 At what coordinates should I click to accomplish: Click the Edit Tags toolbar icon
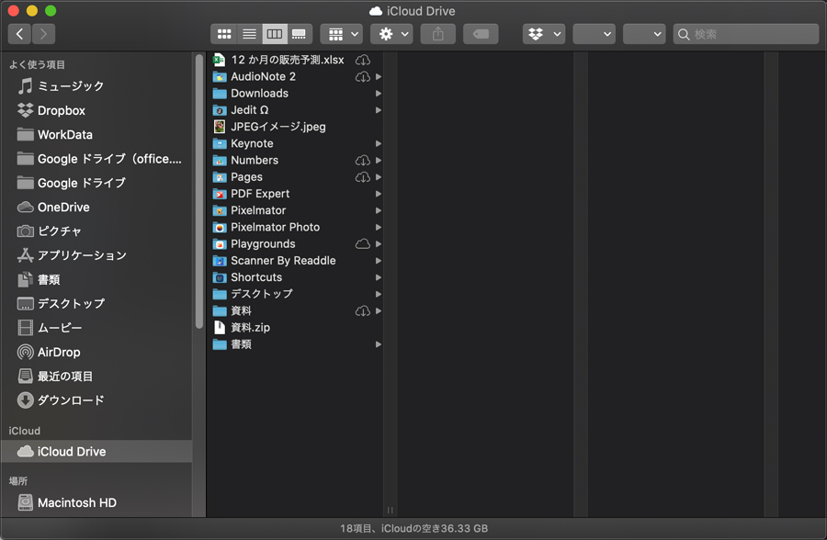pos(481,34)
